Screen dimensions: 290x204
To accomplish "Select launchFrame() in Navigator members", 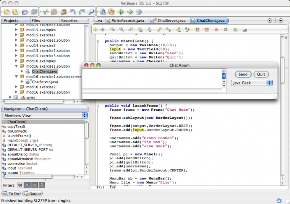I will [19, 136].
